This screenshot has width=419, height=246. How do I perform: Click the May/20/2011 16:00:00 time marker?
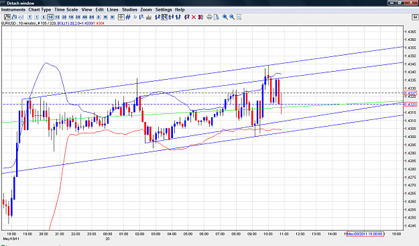pos(365,234)
